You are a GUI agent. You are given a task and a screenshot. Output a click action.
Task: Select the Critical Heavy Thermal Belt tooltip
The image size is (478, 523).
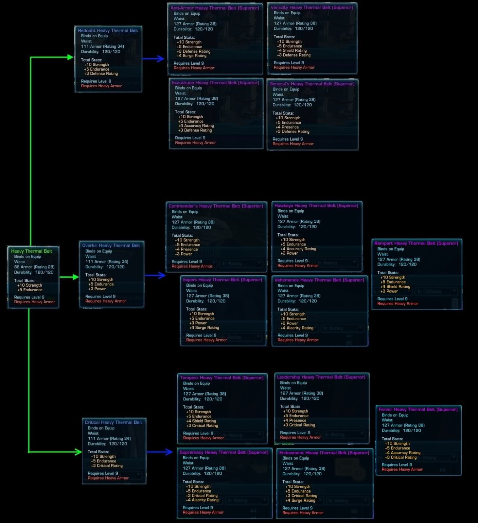coord(114,451)
